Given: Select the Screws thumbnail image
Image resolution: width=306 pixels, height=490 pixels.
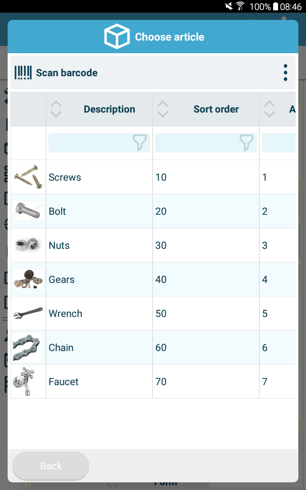Looking at the screenshot, I should point(28,177).
